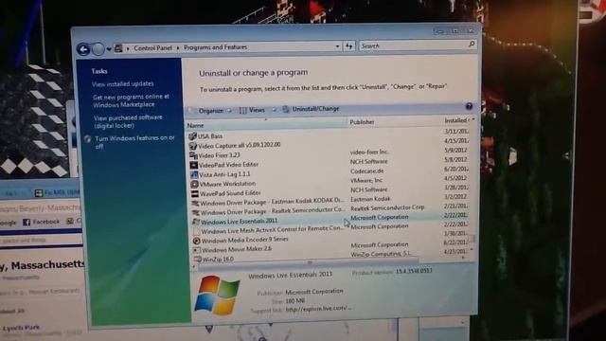606x341 pixels.
Task: Select Video Capture all v5.09.1202.00 entry
Action: click(x=239, y=145)
